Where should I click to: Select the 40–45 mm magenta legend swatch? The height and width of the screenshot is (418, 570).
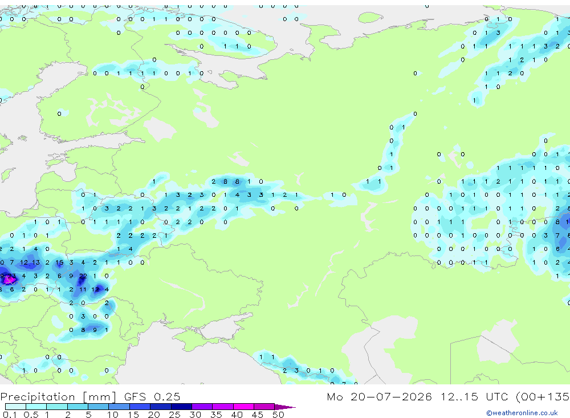pyautogui.click(x=243, y=407)
